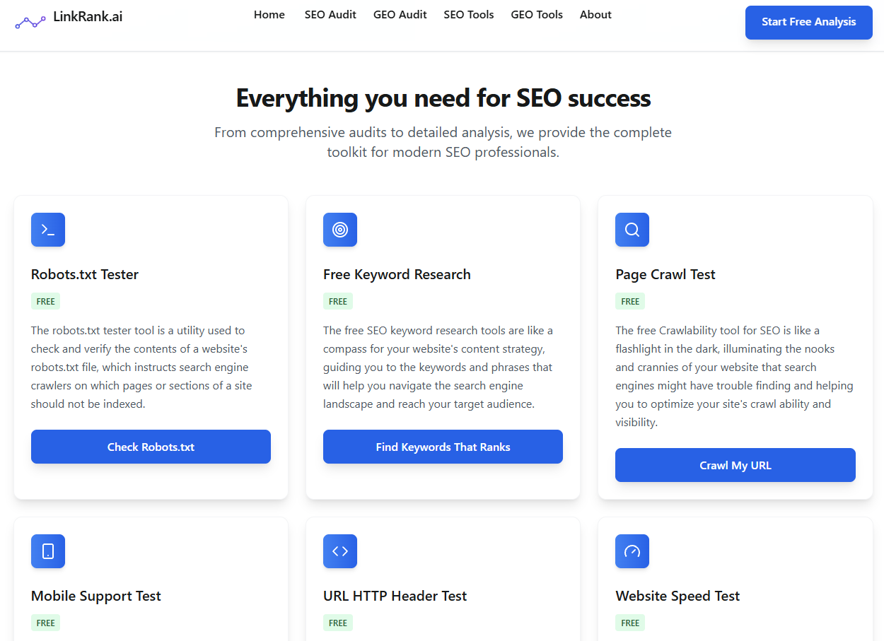
Task: Open the SEO Audit menu item
Action: (x=330, y=15)
